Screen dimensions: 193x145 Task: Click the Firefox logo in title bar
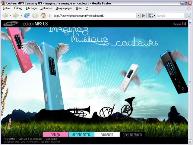click(x=3, y=3)
